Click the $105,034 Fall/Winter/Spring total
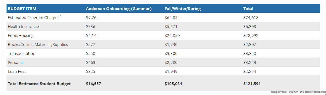This screenshot has height=95, width=326. (173, 84)
